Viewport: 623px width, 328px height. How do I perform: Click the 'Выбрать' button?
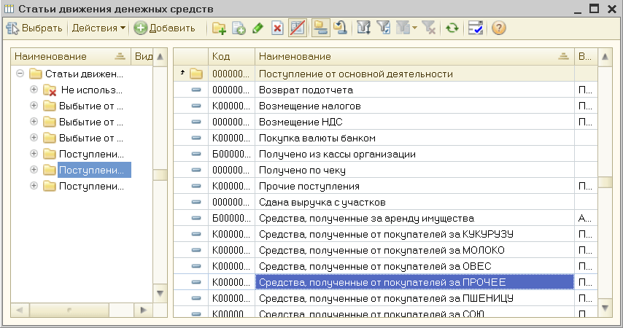[34, 28]
